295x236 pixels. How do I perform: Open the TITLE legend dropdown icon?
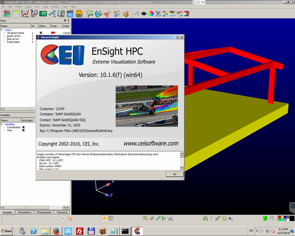172,13
